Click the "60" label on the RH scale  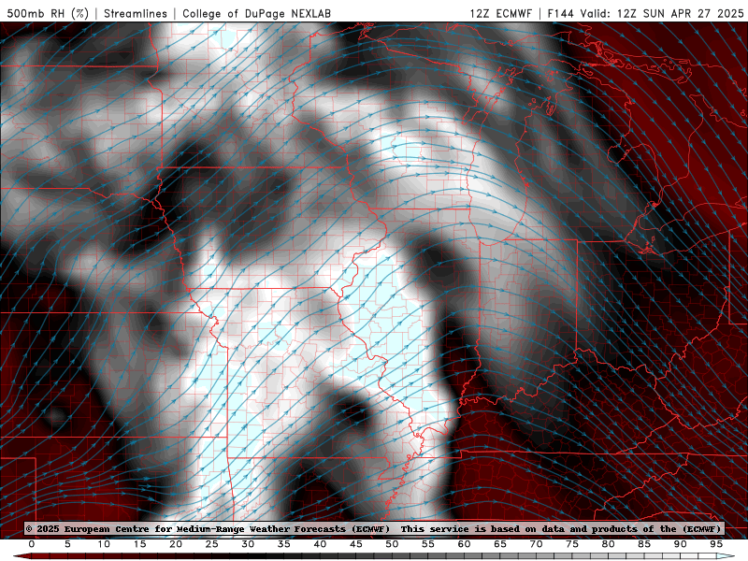click(x=464, y=544)
